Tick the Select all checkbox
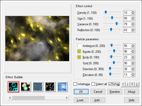 point(93,84)
